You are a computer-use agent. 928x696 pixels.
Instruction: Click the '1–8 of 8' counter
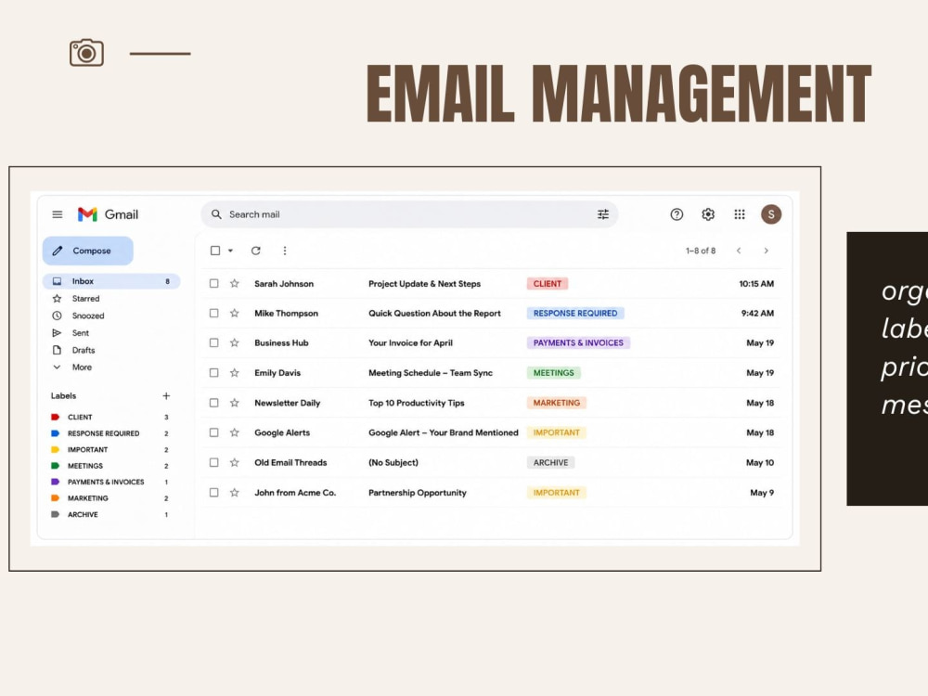[701, 251]
